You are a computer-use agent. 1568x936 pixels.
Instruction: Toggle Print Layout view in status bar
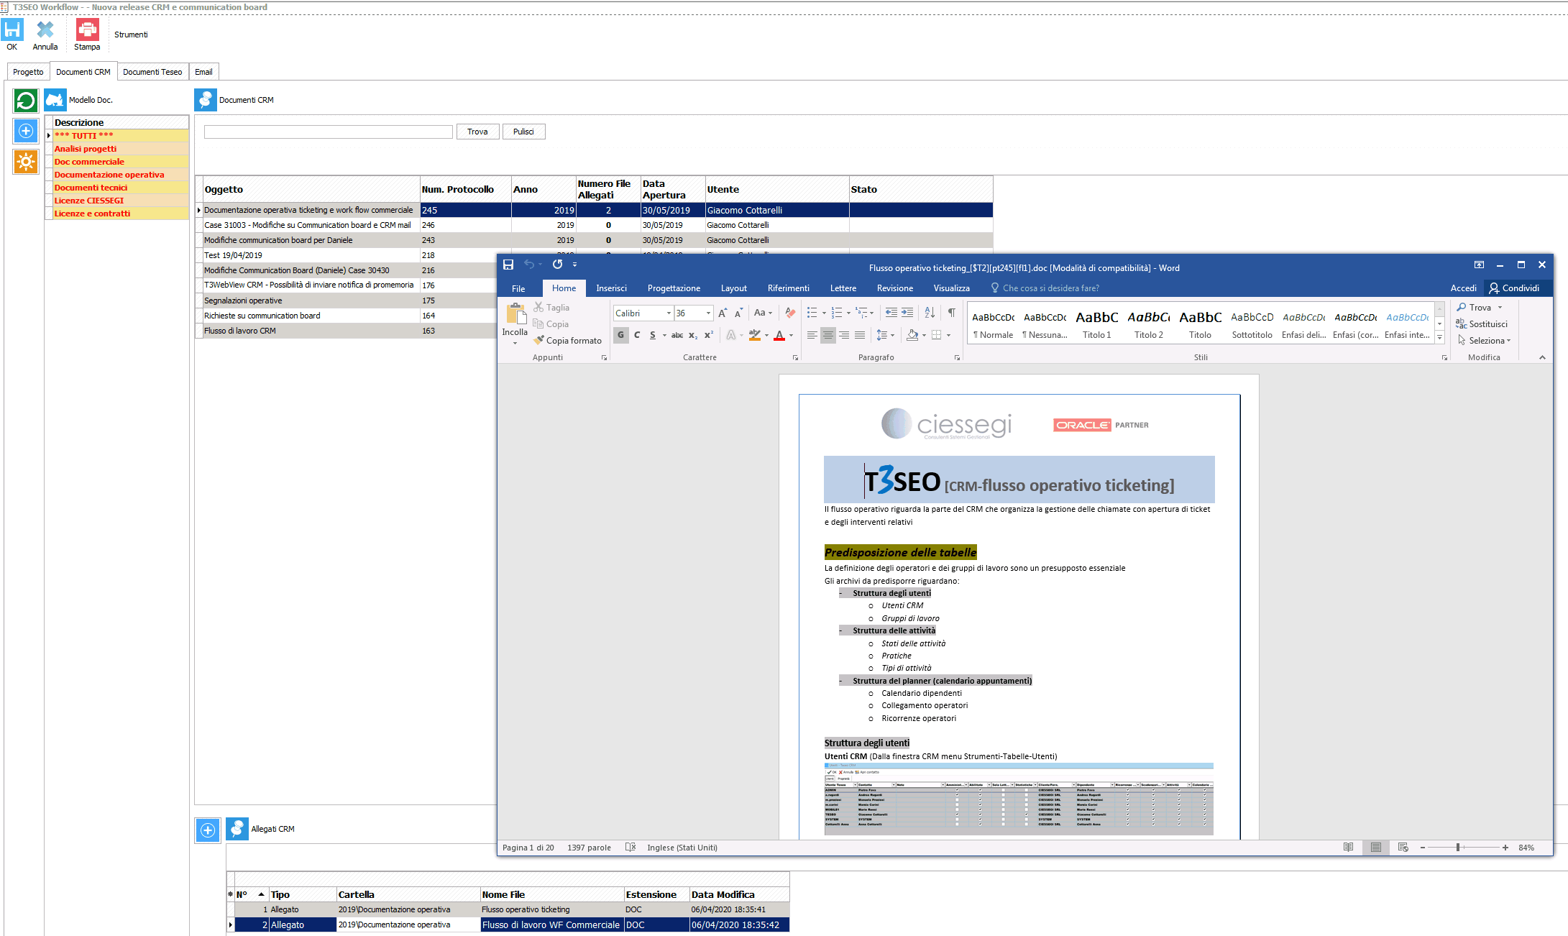(x=1375, y=848)
